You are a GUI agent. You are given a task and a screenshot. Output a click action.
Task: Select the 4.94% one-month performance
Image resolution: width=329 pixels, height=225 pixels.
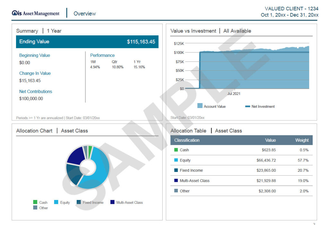[95, 67]
